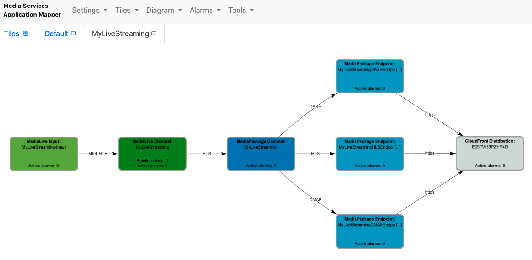
Task: Switch to the Tiles tab
Action: click(16, 33)
